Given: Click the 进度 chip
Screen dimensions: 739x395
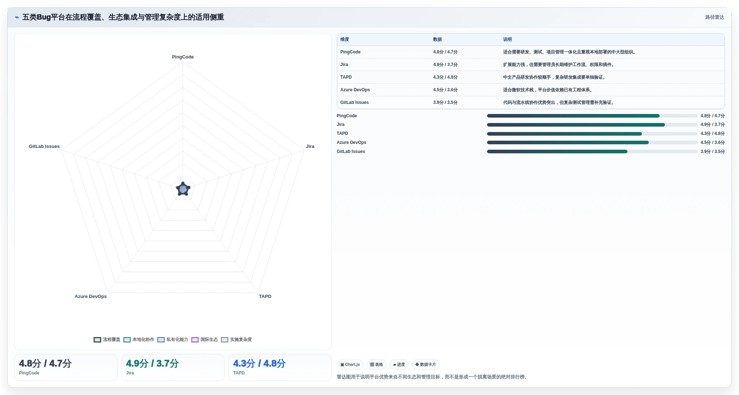Looking at the screenshot, I should 399,365.
